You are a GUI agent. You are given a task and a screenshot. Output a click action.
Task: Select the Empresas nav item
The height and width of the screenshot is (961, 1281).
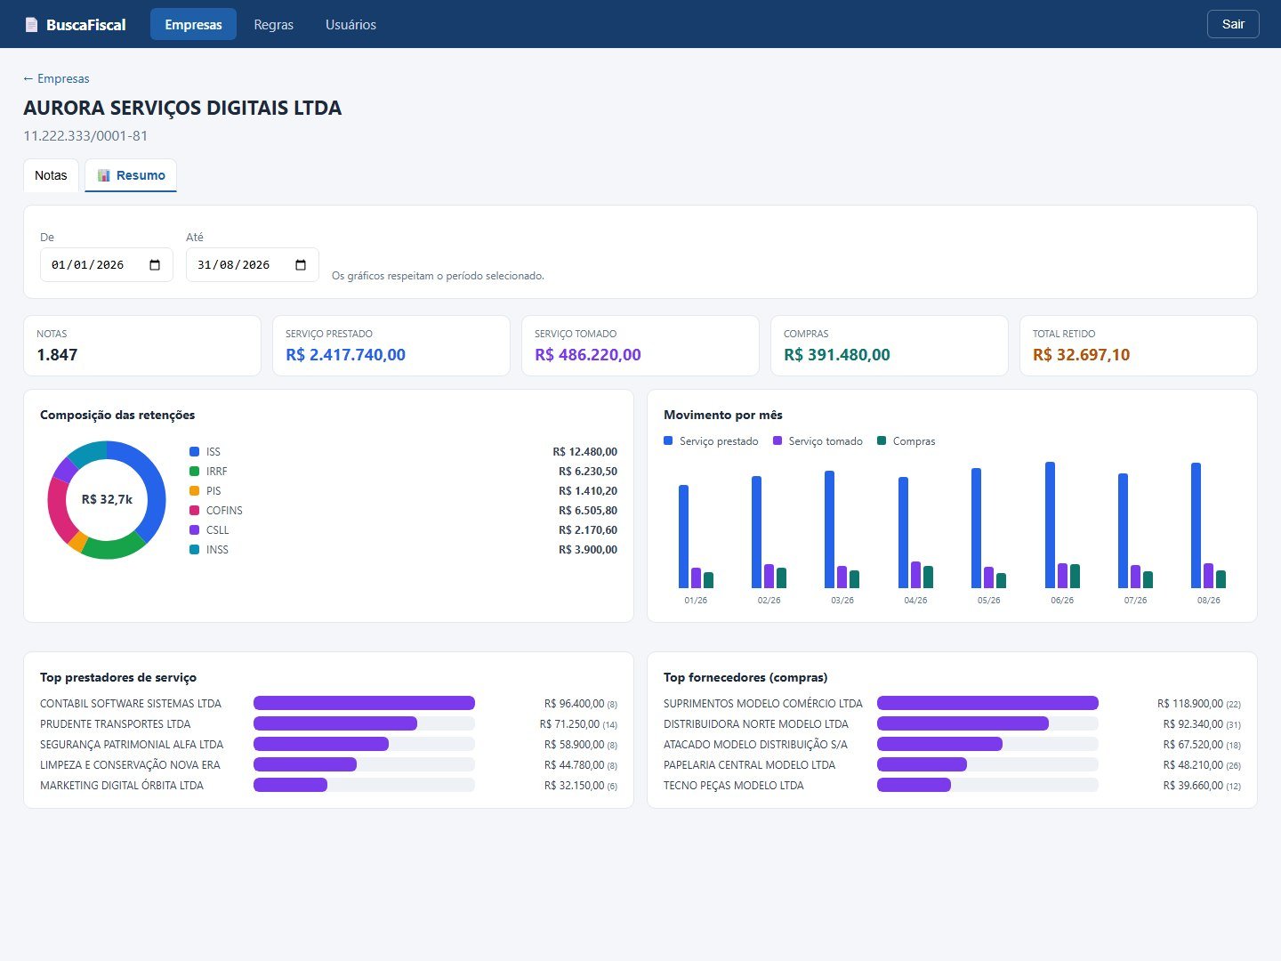point(193,25)
